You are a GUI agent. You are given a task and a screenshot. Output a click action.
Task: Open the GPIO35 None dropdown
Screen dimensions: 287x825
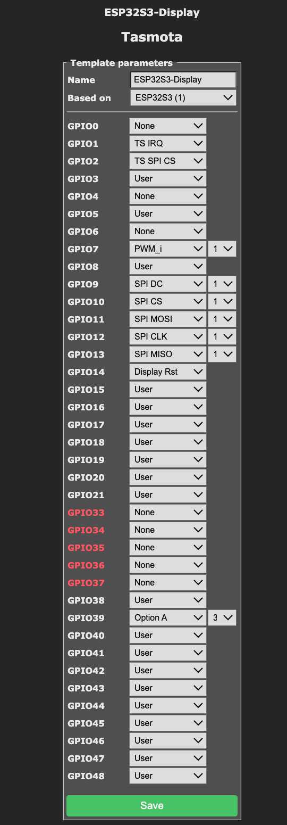(168, 548)
